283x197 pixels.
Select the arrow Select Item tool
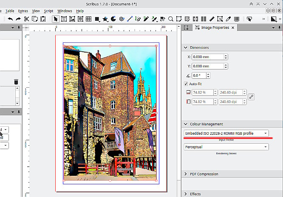(55, 19)
